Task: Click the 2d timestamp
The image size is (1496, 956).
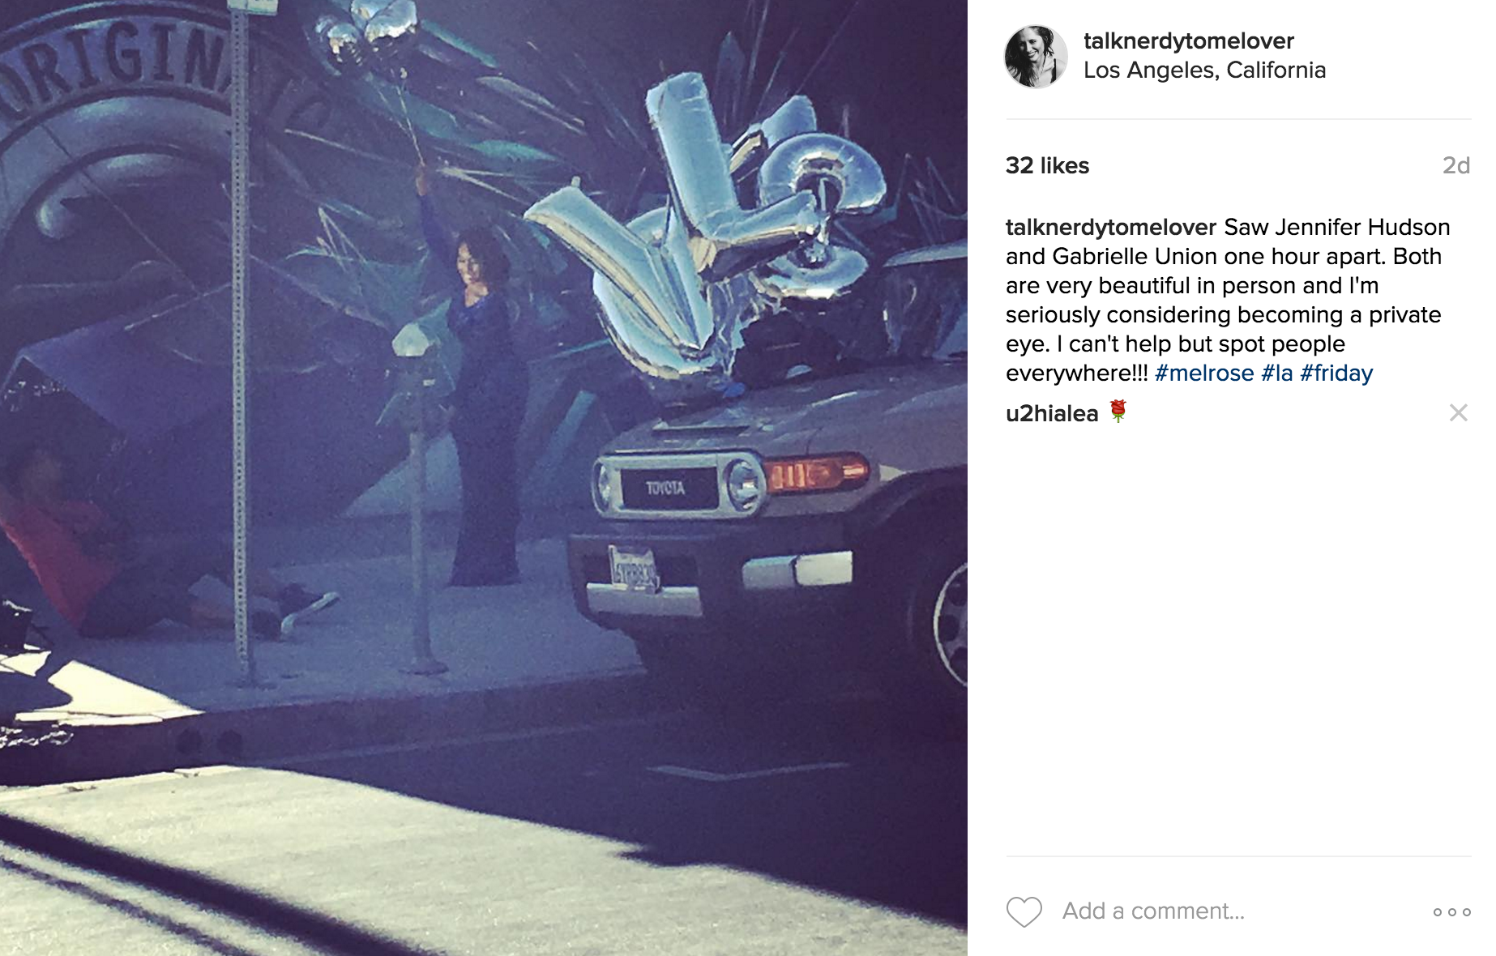Action: 1455,165
